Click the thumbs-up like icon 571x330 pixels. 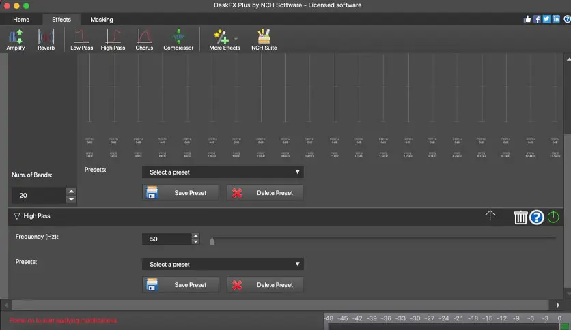coord(527,19)
